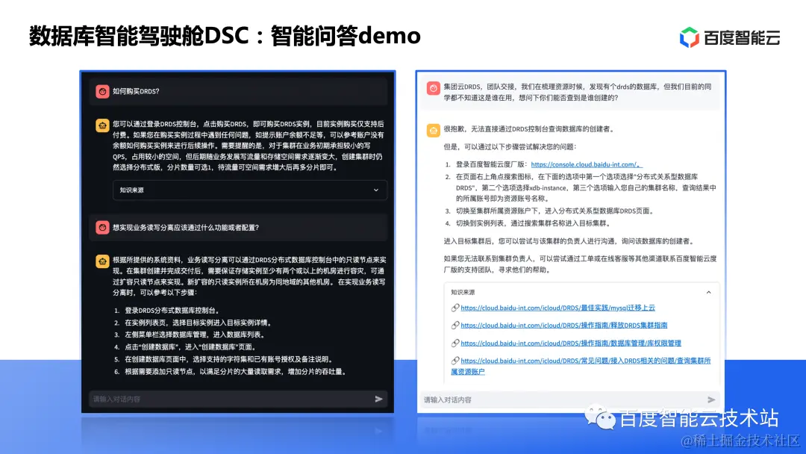Expand the 知识来源 dropdown in the dark chat
806x454 pixels.
378,190
